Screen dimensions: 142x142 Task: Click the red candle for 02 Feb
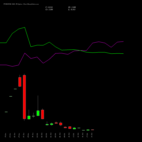point(43,114)
